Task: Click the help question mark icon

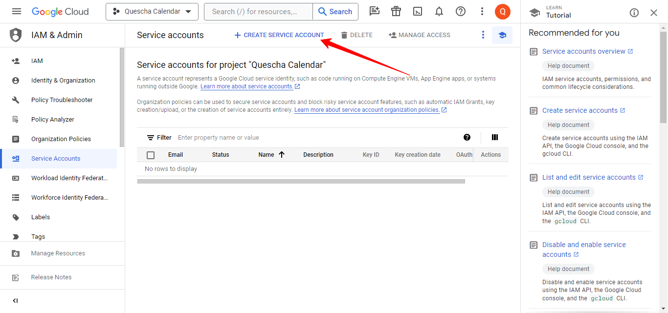Action: 461,12
